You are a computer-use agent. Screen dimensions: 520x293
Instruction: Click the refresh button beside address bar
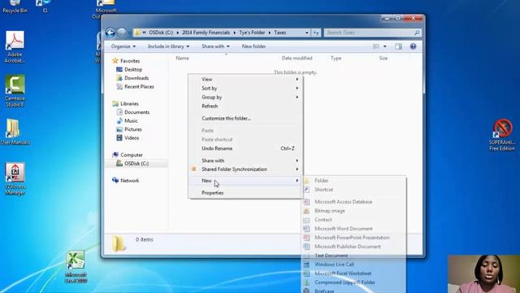pyautogui.click(x=316, y=33)
